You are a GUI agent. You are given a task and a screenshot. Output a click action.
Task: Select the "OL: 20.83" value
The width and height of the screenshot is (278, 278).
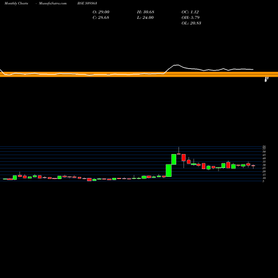(x=191, y=23)
